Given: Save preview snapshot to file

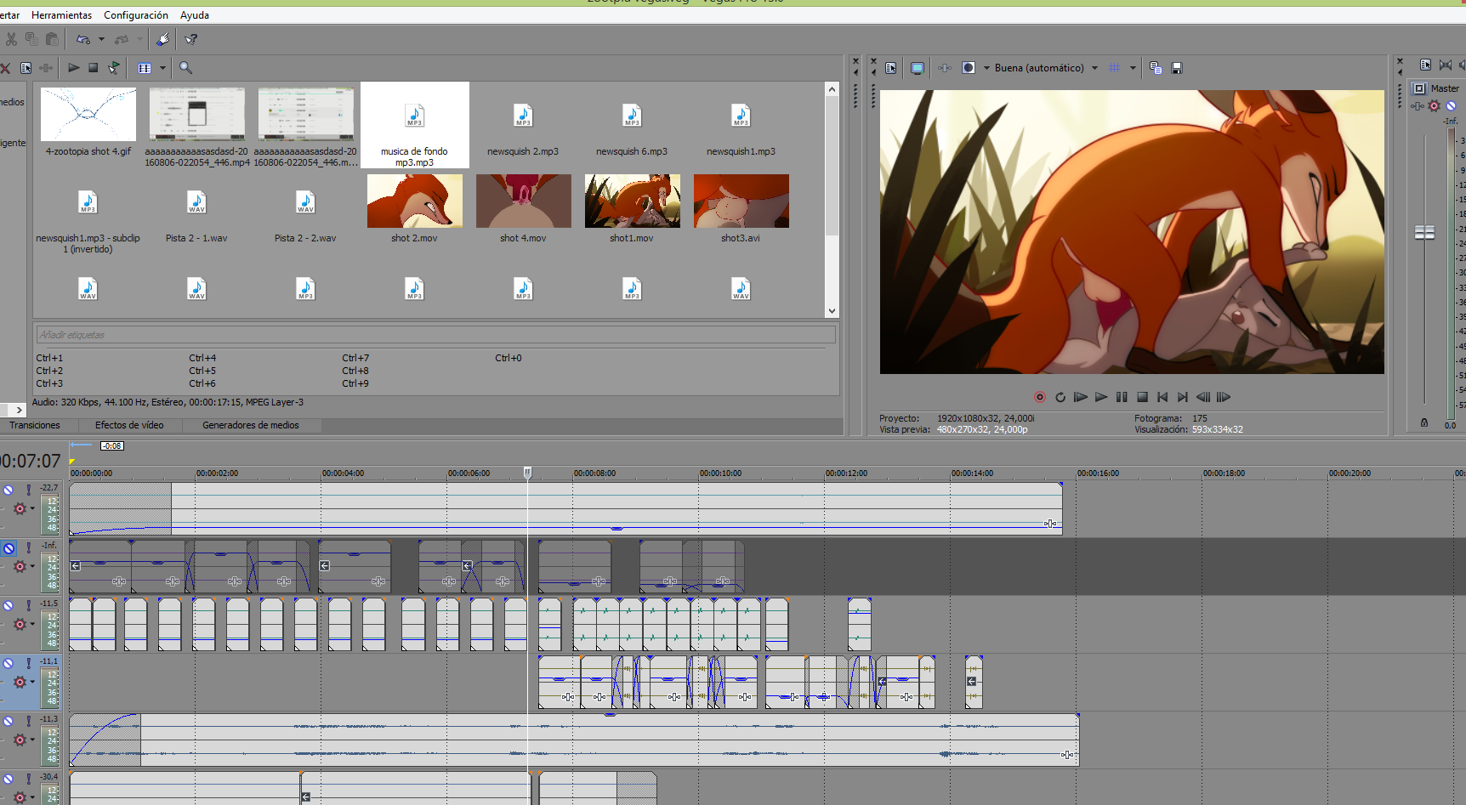Looking at the screenshot, I should (x=1177, y=68).
